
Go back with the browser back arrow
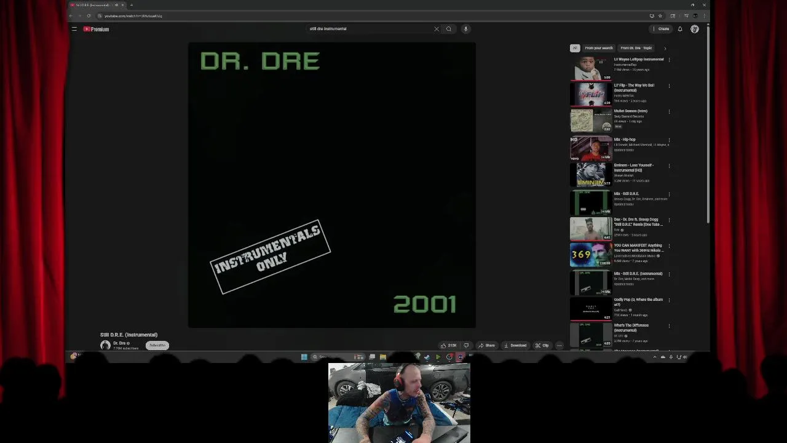(x=71, y=16)
